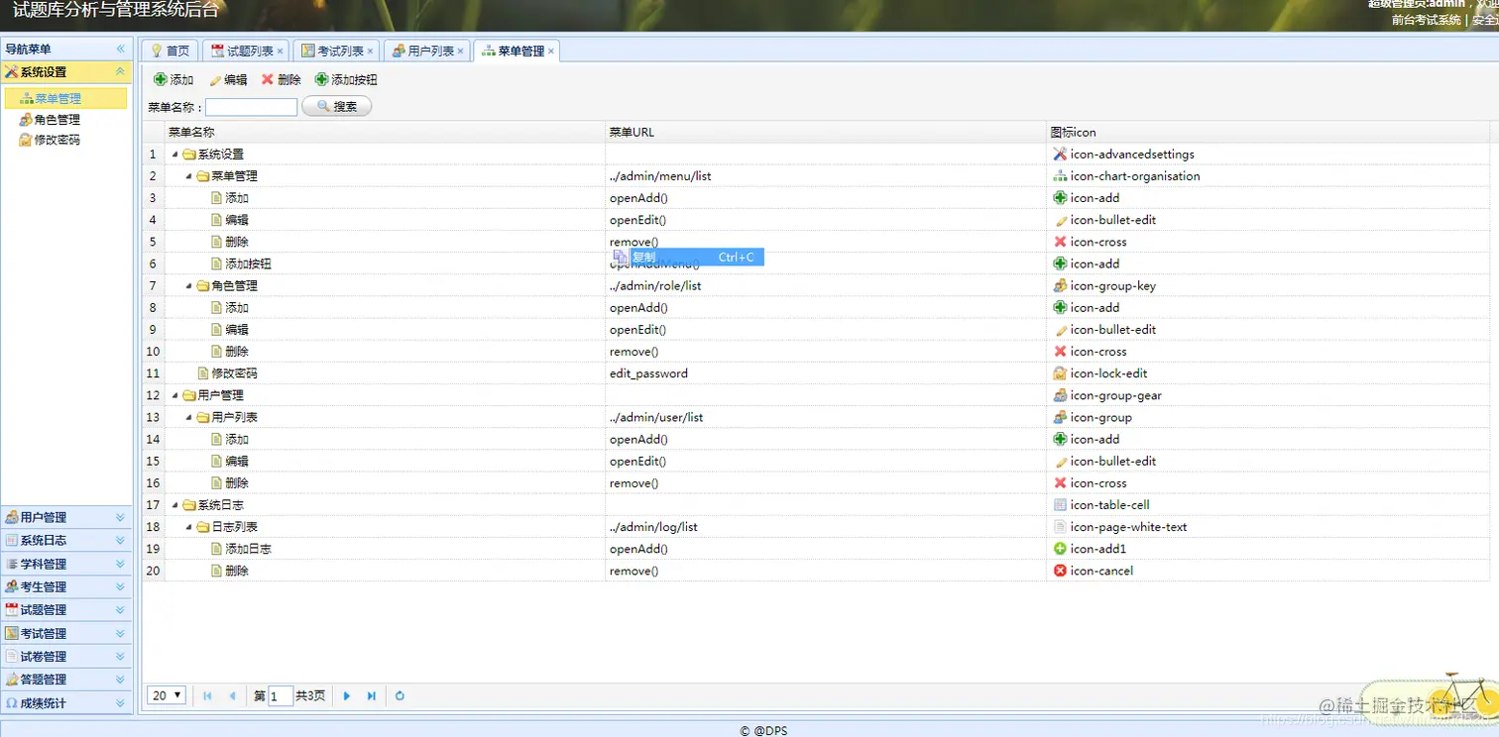This screenshot has height=737, width=1499.
Task: Go to the next page
Action: 347,696
